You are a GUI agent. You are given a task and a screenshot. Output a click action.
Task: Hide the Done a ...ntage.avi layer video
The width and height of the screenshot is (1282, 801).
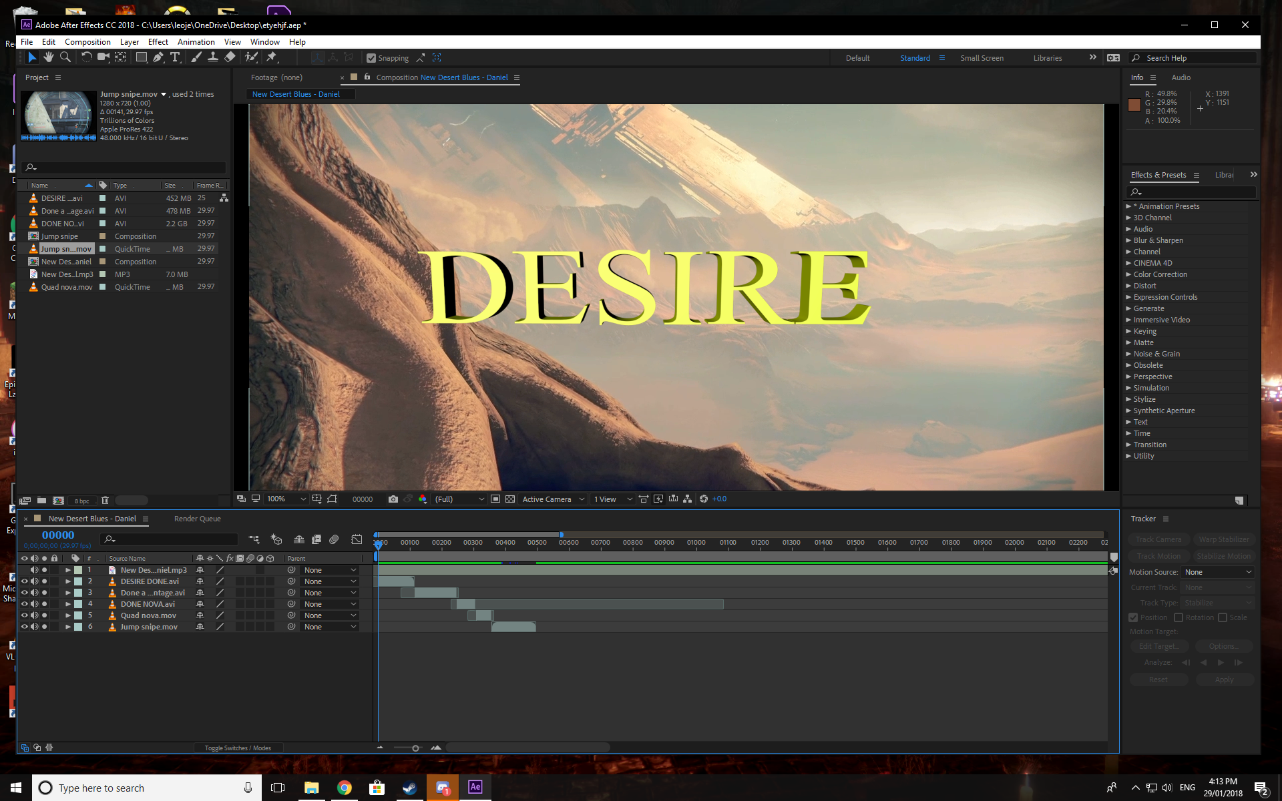coord(24,593)
